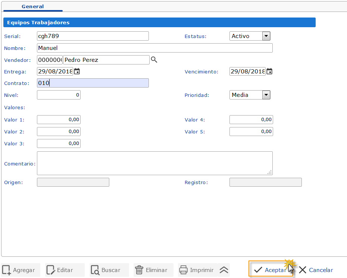Focus the Nombre text field
Screen dimensions: 347x278
click(x=154, y=48)
